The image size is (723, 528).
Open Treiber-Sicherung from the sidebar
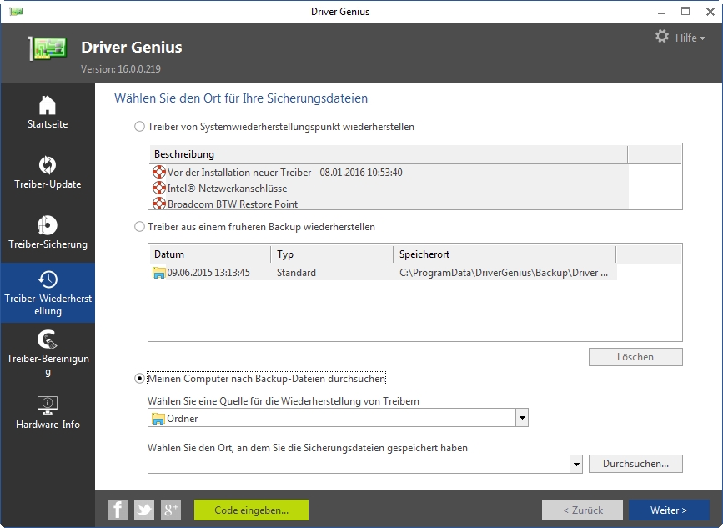tap(46, 227)
